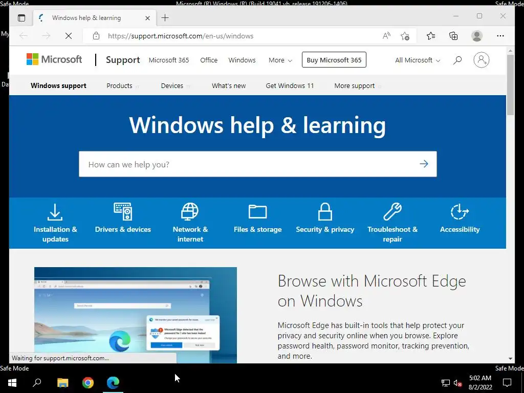Click the Edge browser promo thumbnail
Viewport: 524px width, 393px height.
click(135, 315)
